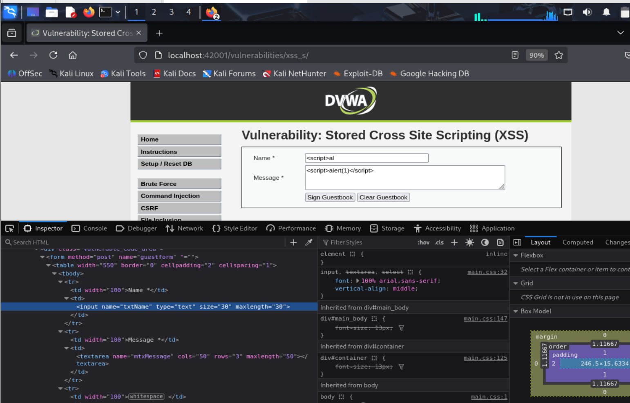The width and height of the screenshot is (630, 403).
Task: Click the create new node plus icon
Action: pyautogui.click(x=293, y=243)
